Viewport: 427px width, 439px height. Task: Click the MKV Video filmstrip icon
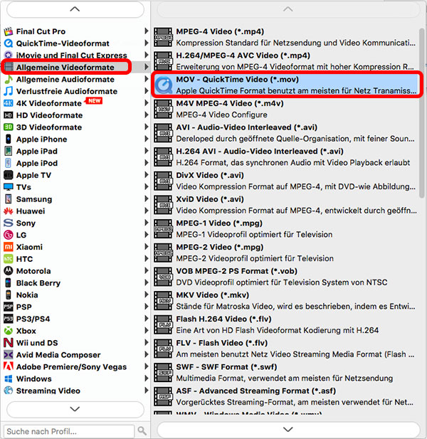(164, 301)
